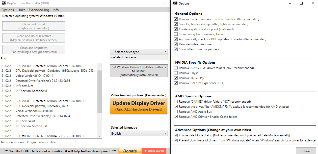Toggle Remove driver/filter AMDKMPFD option
The height and width of the screenshot is (154, 318).
[176, 107]
